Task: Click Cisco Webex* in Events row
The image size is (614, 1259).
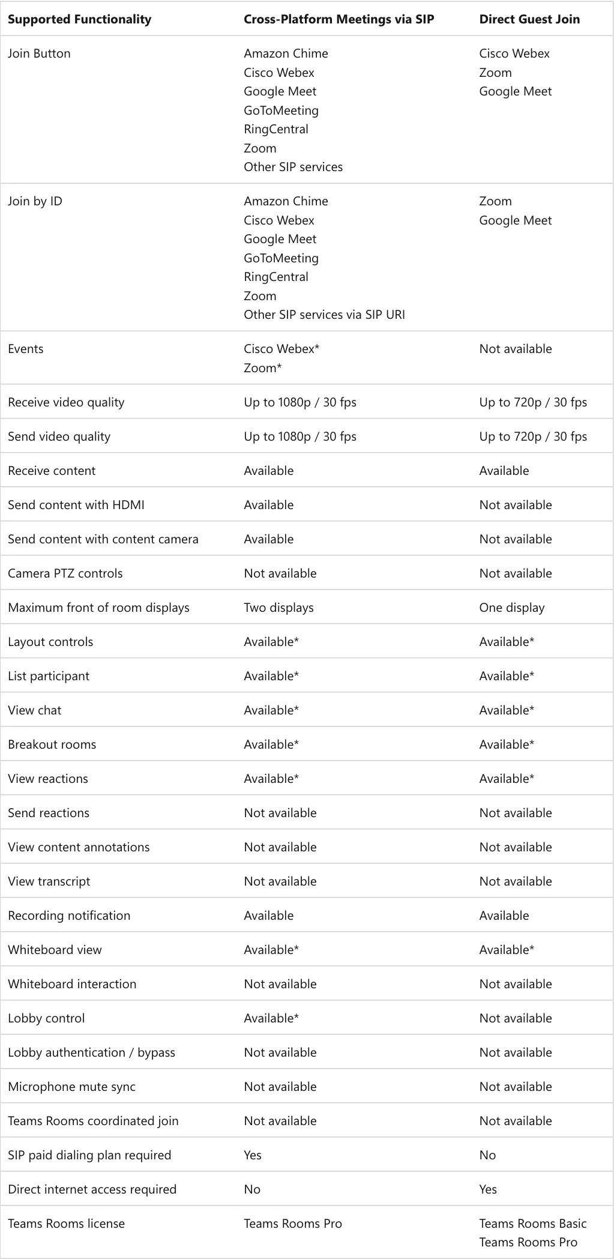Action: (x=281, y=349)
